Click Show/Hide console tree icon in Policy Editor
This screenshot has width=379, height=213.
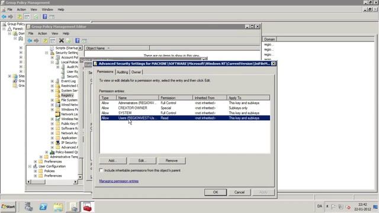click(53, 41)
